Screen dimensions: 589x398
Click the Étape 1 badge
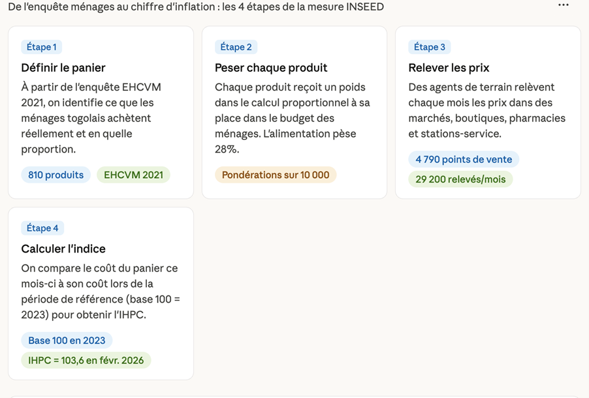click(x=41, y=47)
